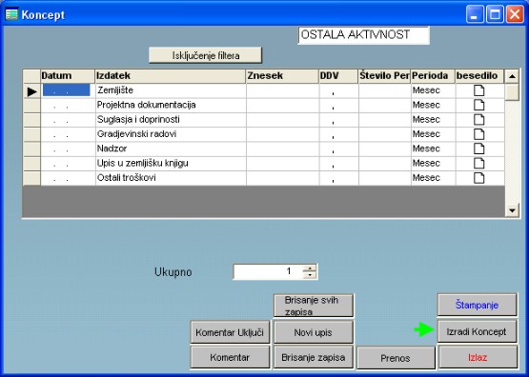Click the table scrollbar down arrow
Screen dimensions: 529x377
pyautogui.click(x=512, y=210)
